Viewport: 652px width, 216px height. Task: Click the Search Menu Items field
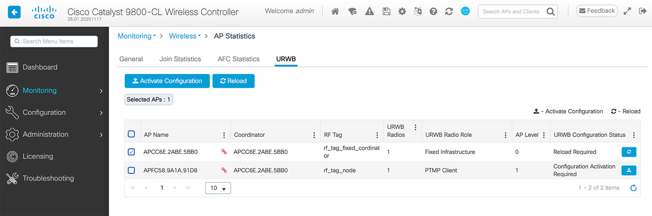click(x=54, y=41)
